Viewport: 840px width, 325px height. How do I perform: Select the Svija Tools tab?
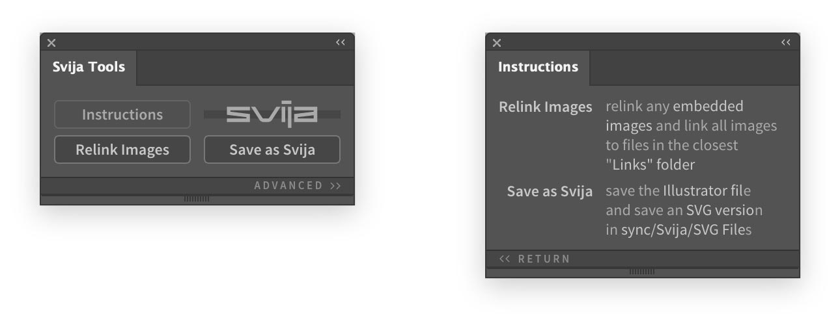[89, 67]
